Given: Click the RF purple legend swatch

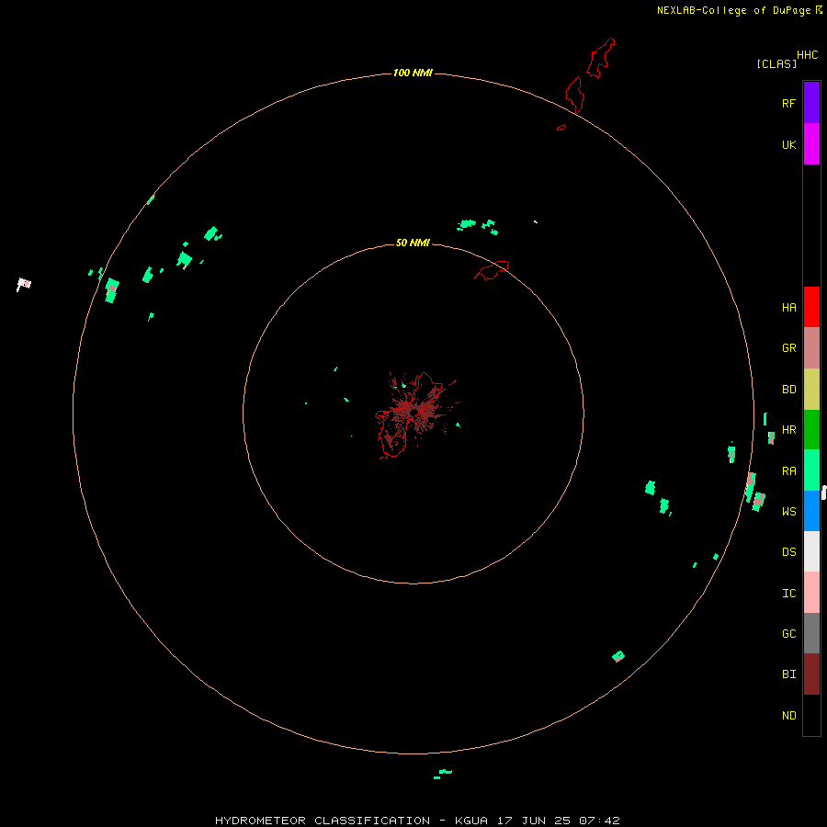Looking at the screenshot, I should click(x=811, y=103).
